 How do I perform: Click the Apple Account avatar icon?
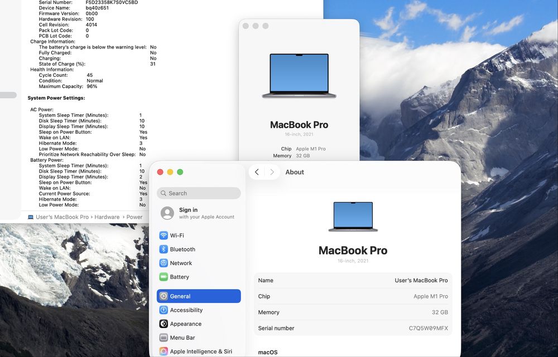pos(167,213)
